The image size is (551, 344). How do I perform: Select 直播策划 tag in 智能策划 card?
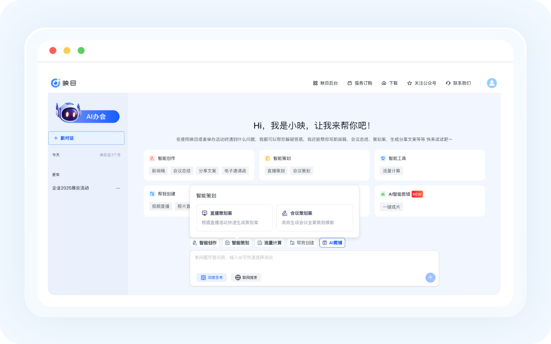coord(276,171)
